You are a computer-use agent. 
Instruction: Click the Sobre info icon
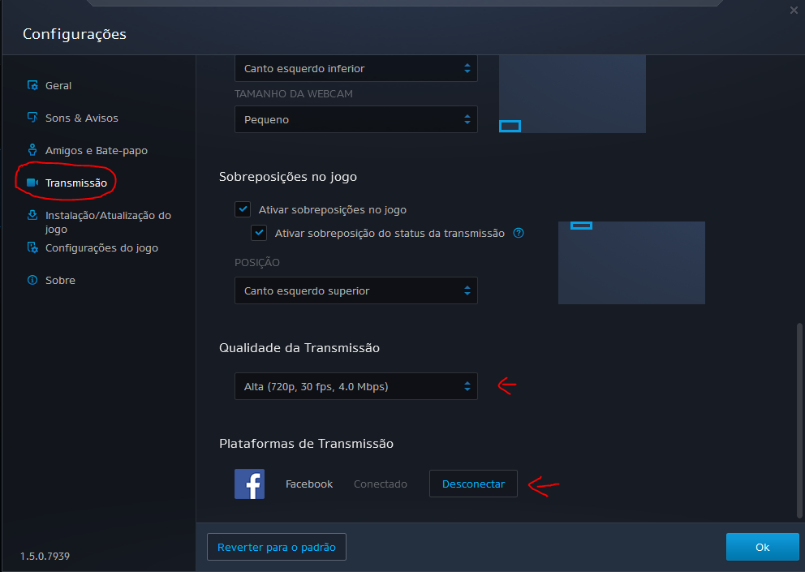click(x=32, y=280)
